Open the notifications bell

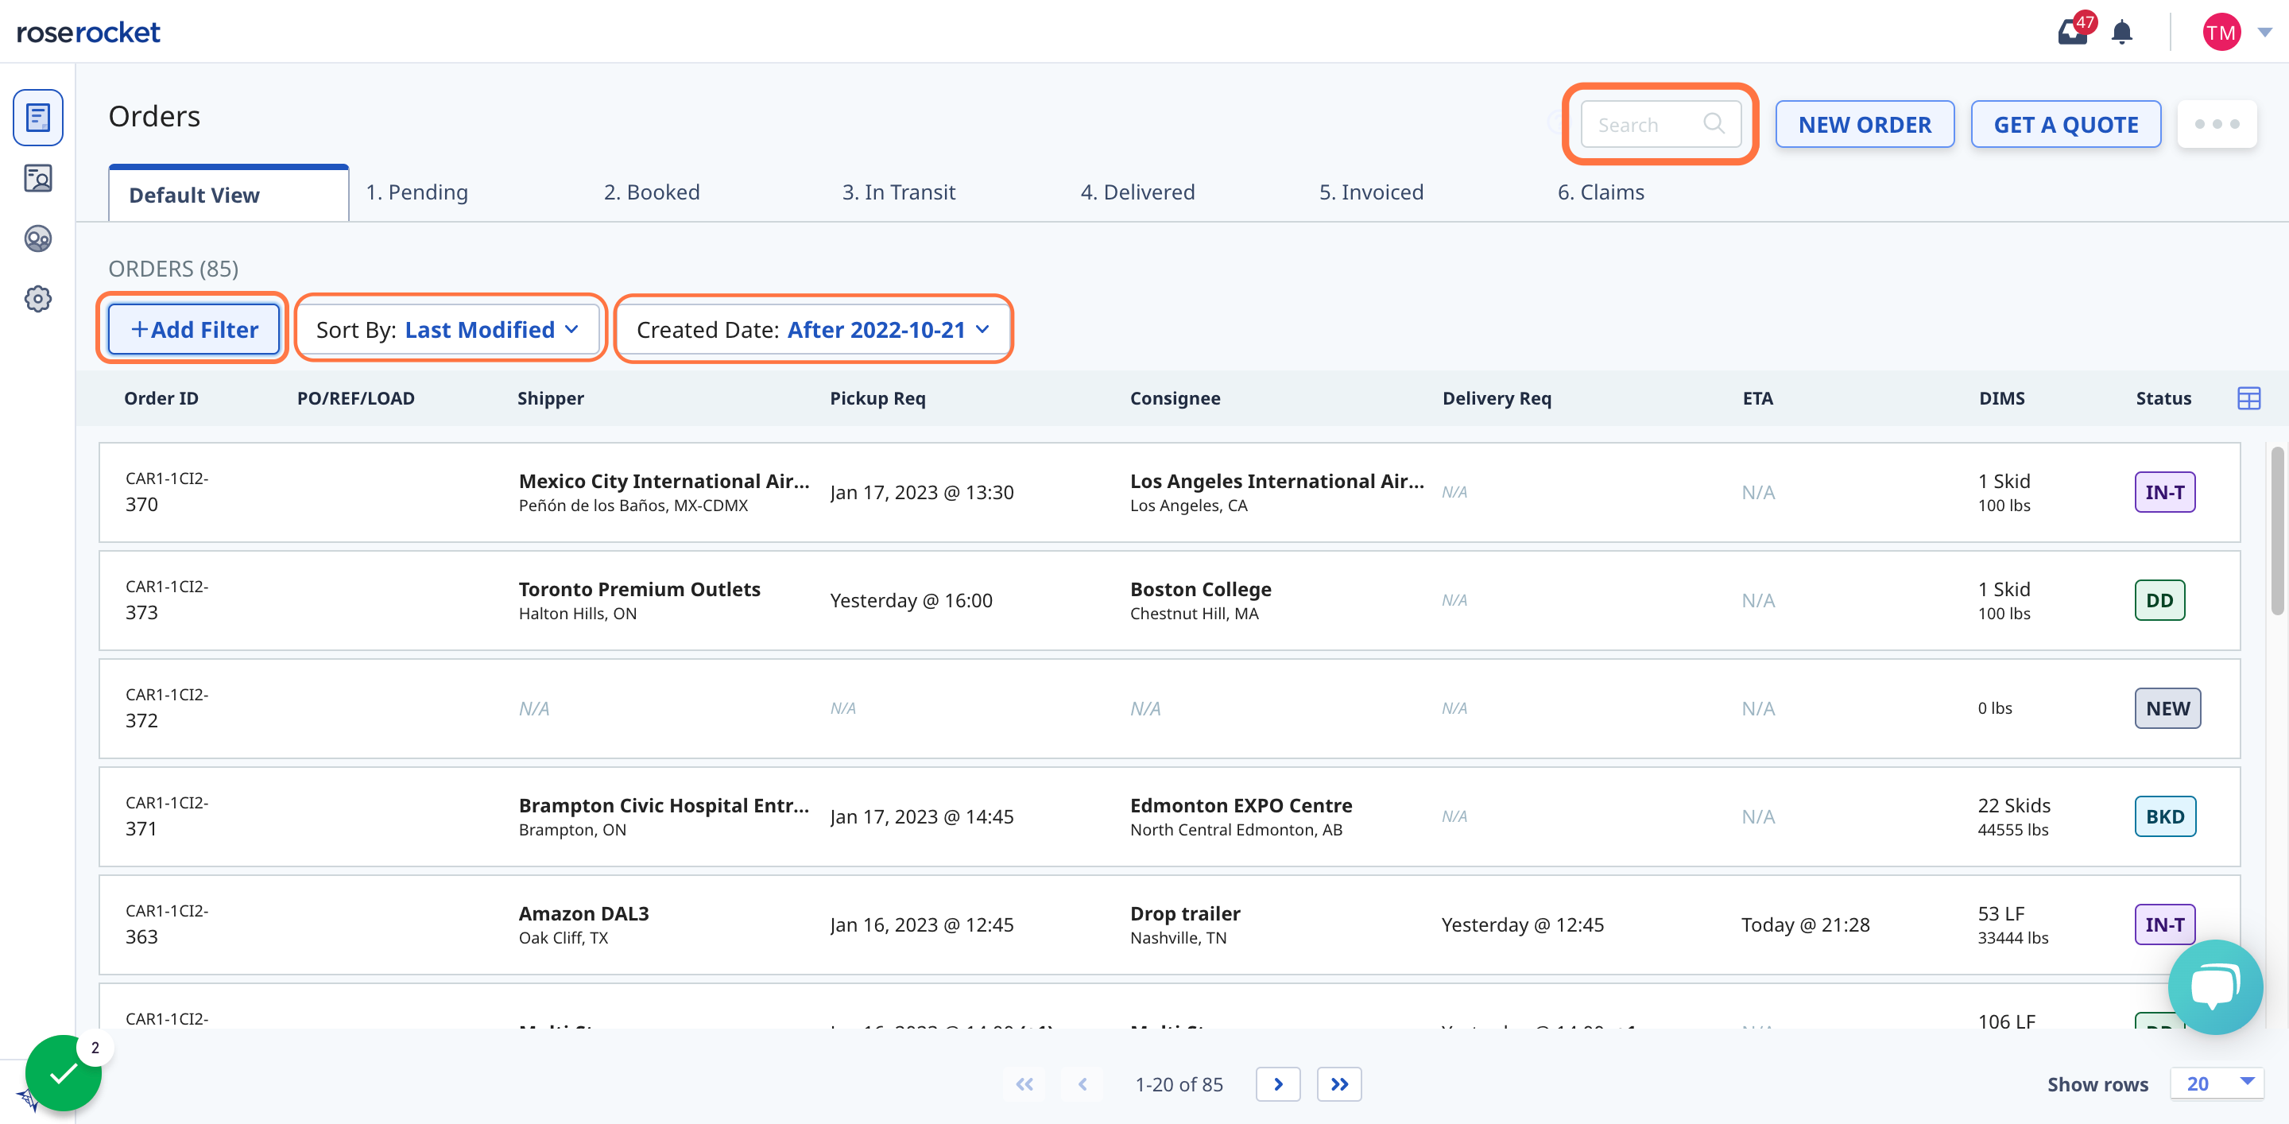click(x=2122, y=33)
